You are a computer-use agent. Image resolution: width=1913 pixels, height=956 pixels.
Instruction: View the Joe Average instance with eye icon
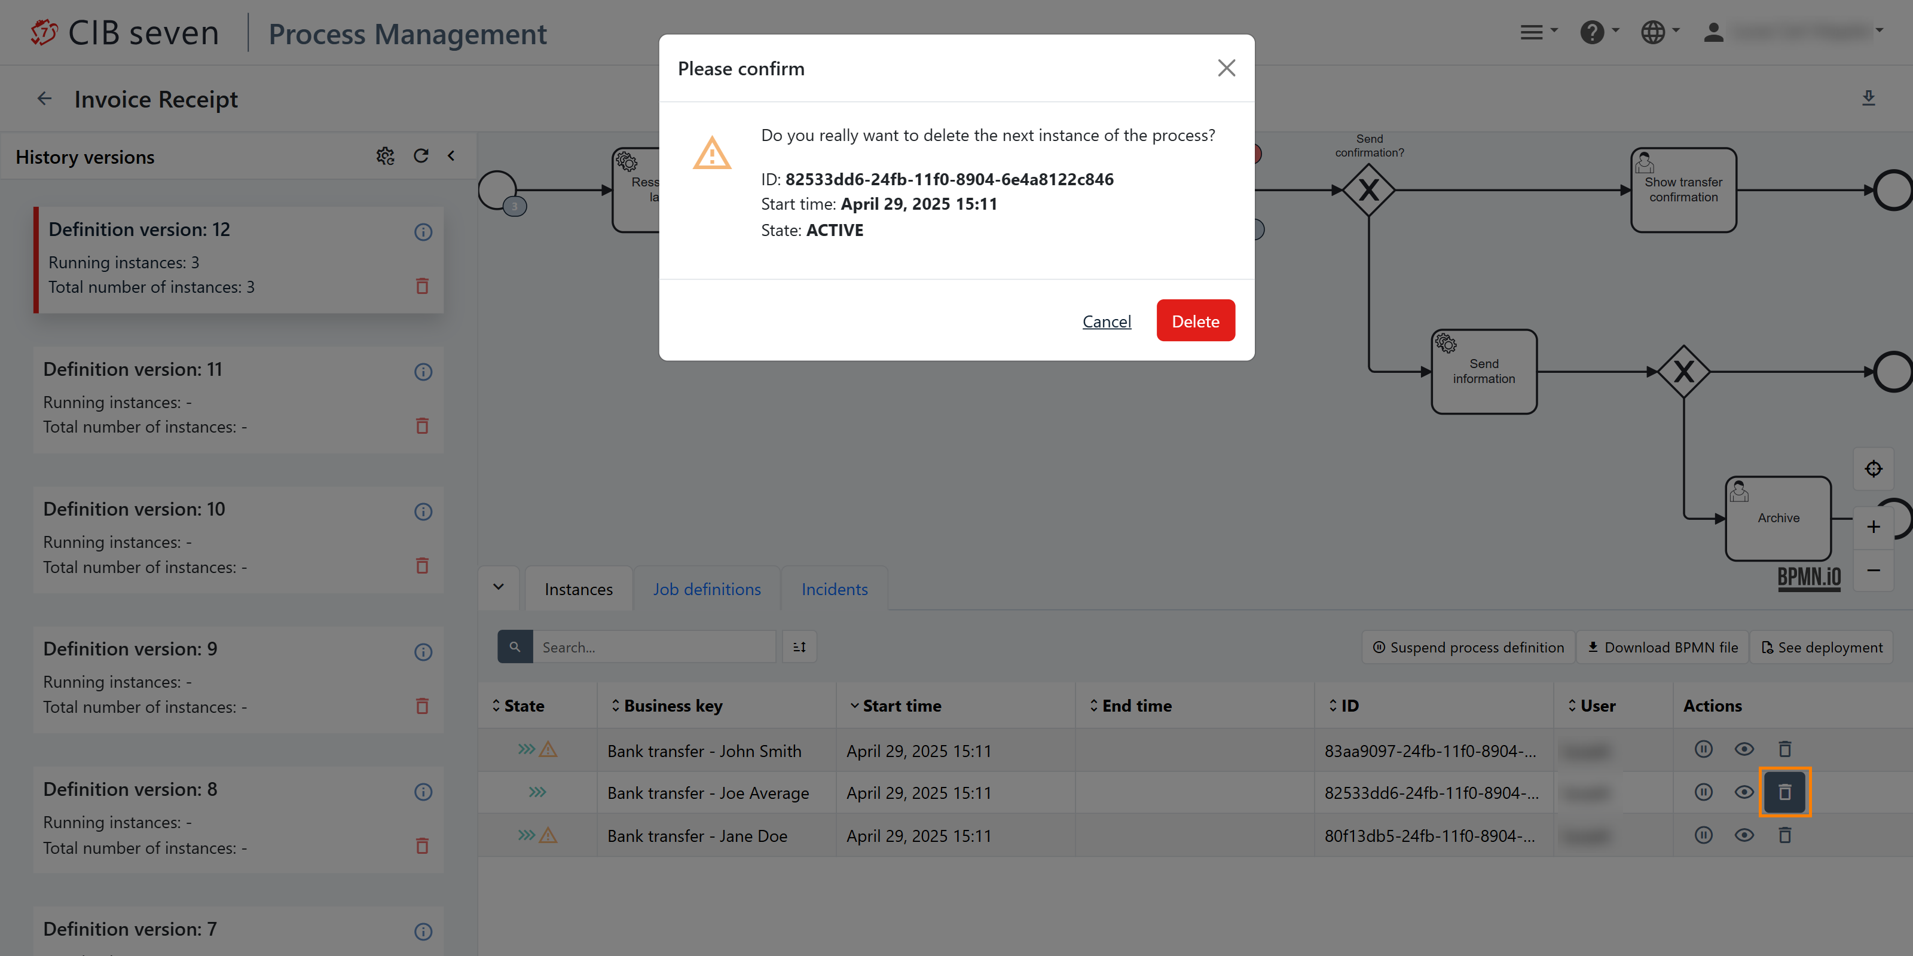(x=1744, y=792)
